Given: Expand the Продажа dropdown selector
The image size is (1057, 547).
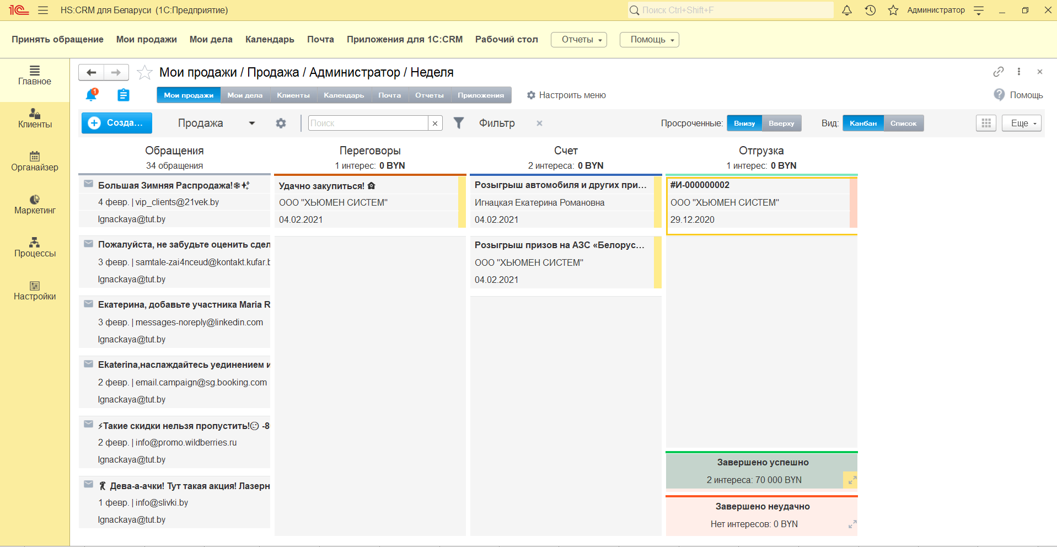Looking at the screenshot, I should coord(251,123).
